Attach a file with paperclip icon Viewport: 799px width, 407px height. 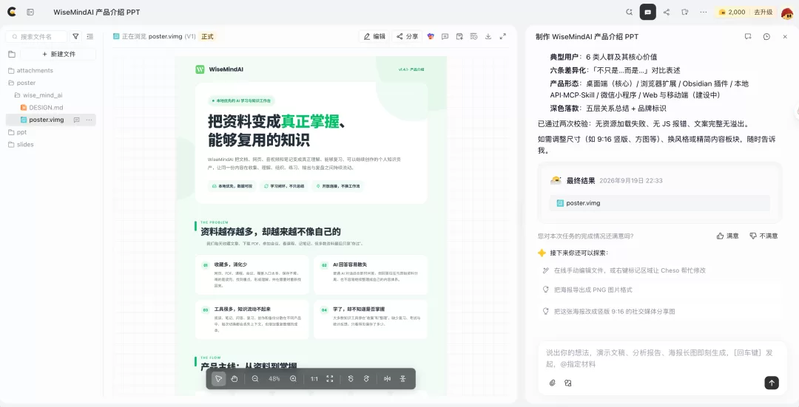pyautogui.click(x=553, y=383)
